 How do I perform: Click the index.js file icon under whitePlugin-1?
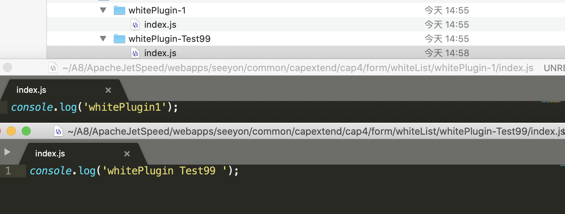tap(135, 25)
